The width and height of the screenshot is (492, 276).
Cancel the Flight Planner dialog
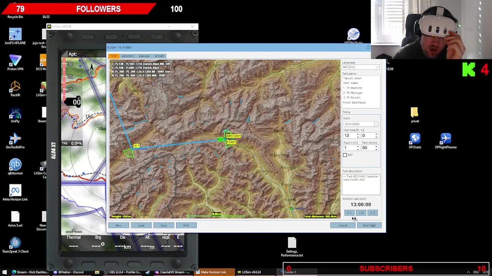343,225
